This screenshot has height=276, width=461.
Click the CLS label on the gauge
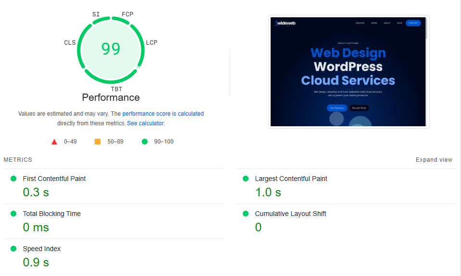click(x=70, y=43)
